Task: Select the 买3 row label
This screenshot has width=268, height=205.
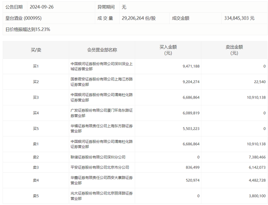Action: [36, 97]
